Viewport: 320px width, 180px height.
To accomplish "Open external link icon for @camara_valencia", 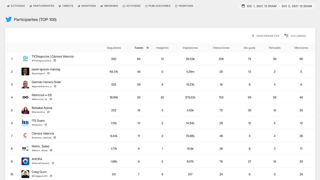I will tap(55, 138).
